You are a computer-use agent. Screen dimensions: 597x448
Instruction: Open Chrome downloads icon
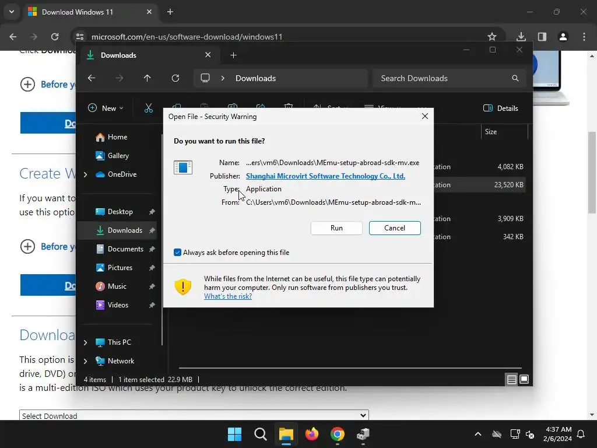[521, 37]
